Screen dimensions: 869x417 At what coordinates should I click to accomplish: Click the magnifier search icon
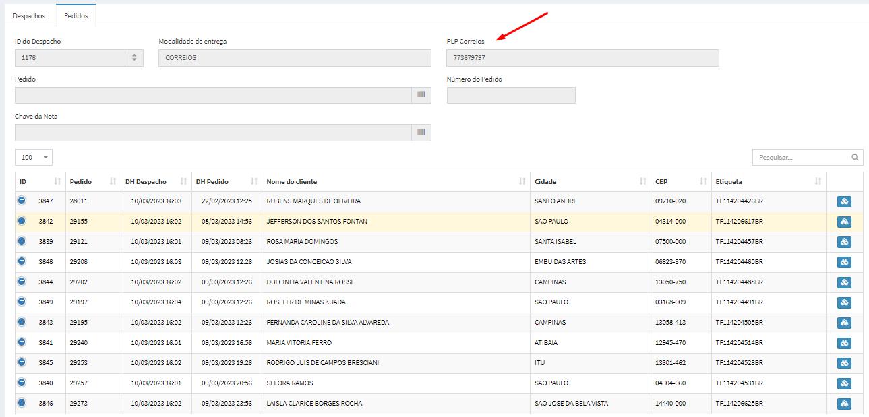click(x=855, y=158)
